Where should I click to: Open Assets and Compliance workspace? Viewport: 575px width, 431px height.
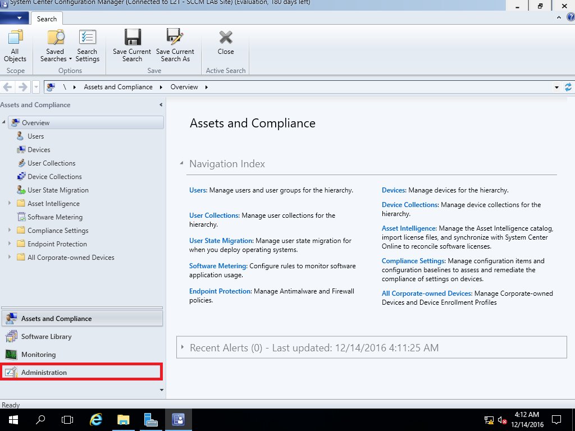point(82,319)
